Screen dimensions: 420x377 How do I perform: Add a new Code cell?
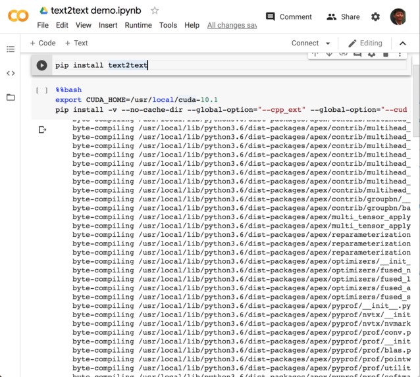pos(43,43)
